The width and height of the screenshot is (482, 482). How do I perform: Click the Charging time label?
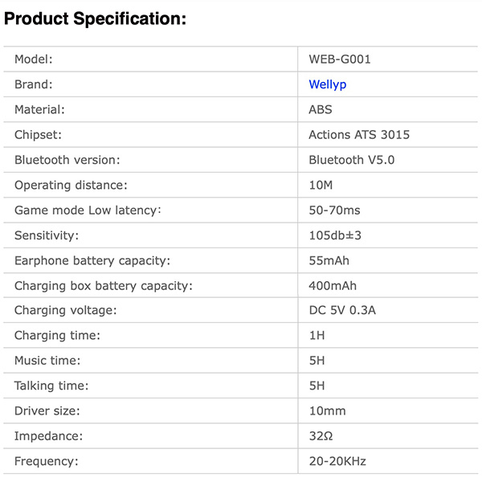coord(57,335)
